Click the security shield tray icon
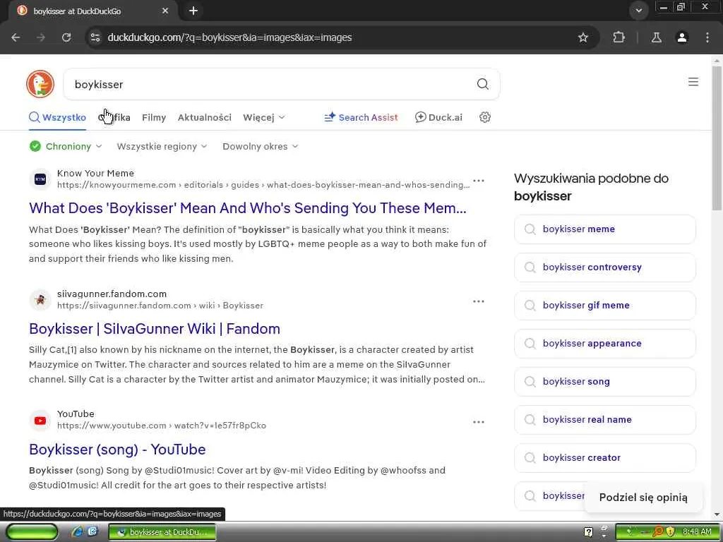Screen dimensions: 723x542 pyautogui.click(x=671, y=532)
